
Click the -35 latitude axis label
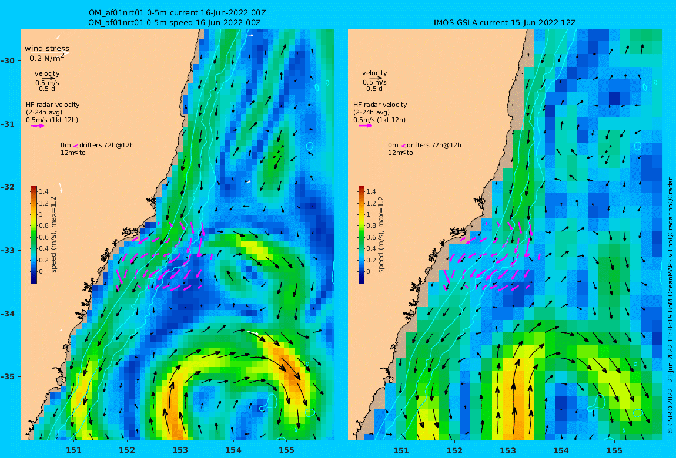pos(8,377)
